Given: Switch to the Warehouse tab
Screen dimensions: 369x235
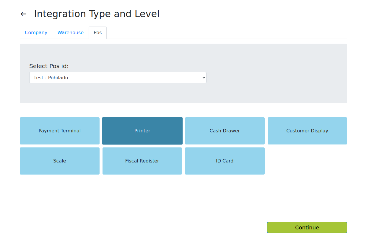Looking at the screenshot, I should (70, 33).
